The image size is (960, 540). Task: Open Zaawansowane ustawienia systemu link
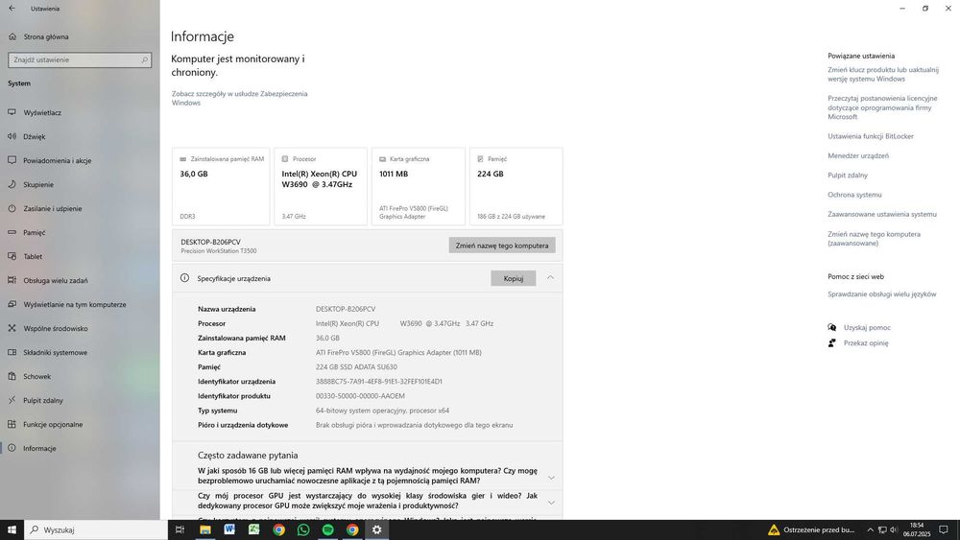(882, 215)
